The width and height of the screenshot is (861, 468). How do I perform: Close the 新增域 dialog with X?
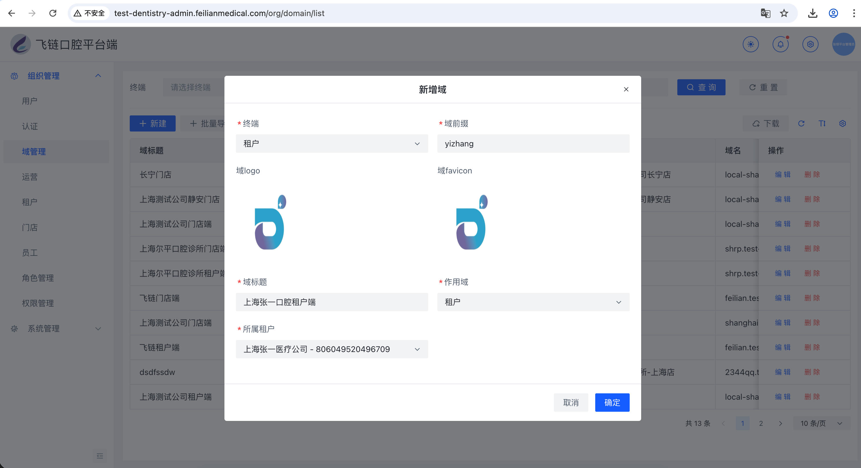coord(626,89)
